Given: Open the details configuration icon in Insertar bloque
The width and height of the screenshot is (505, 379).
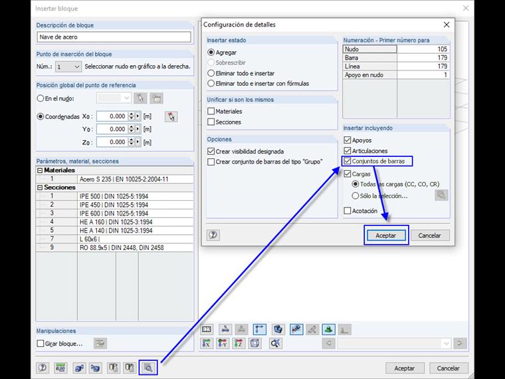Looking at the screenshot, I should pyautogui.click(x=148, y=368).
